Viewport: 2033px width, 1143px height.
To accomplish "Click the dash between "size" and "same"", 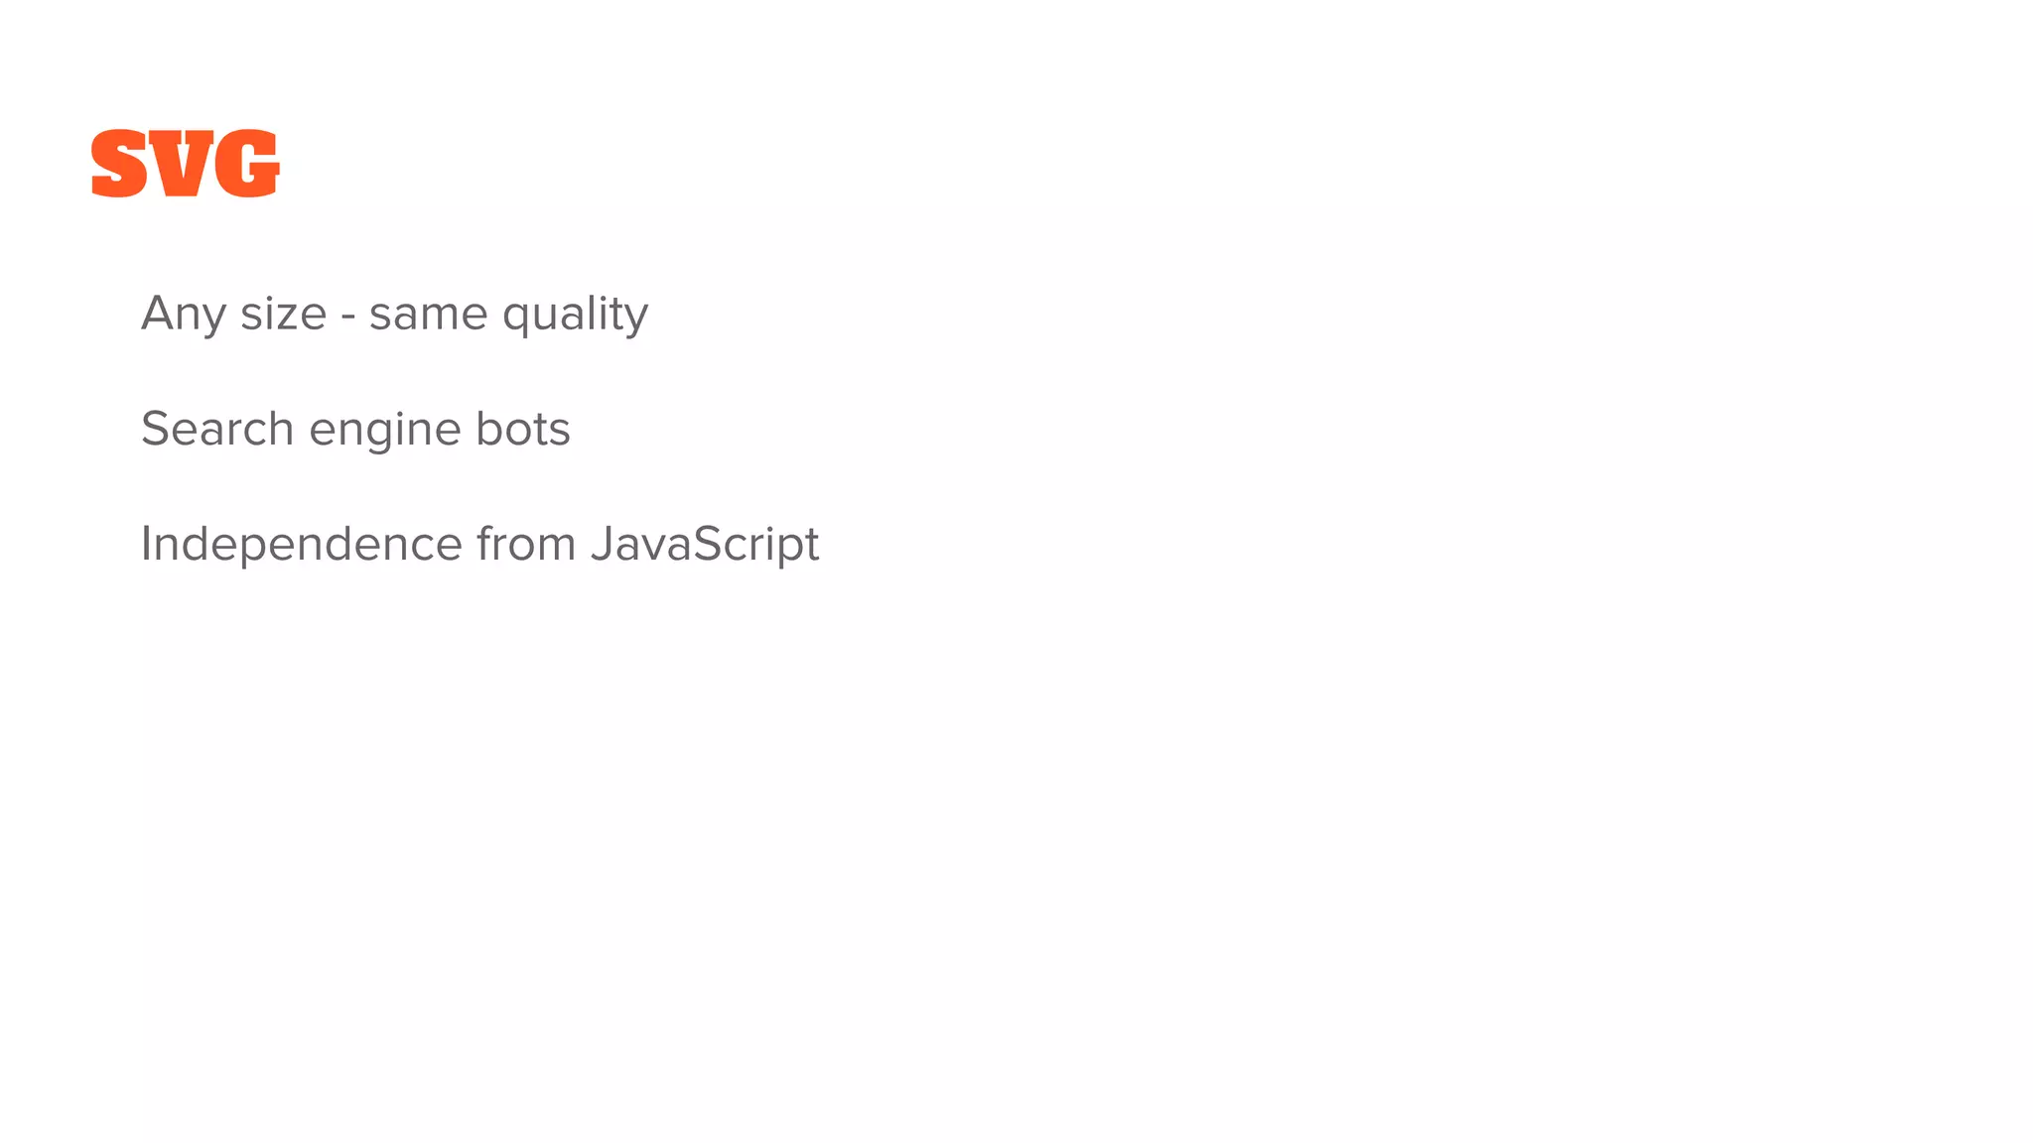I will pyautogui.click(x=347, y=316).
